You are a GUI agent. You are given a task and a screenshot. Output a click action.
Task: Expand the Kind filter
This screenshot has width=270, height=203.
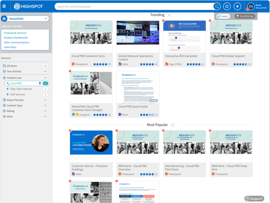pyautogui.click(x=45, y=116)
